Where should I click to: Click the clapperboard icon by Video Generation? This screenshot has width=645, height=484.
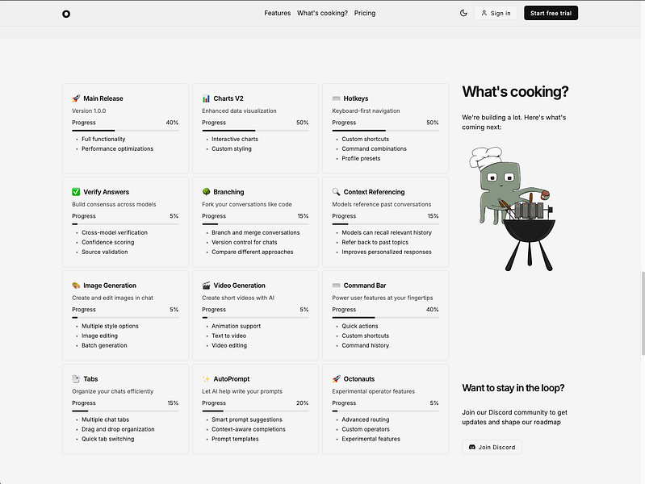click(206, 286)
